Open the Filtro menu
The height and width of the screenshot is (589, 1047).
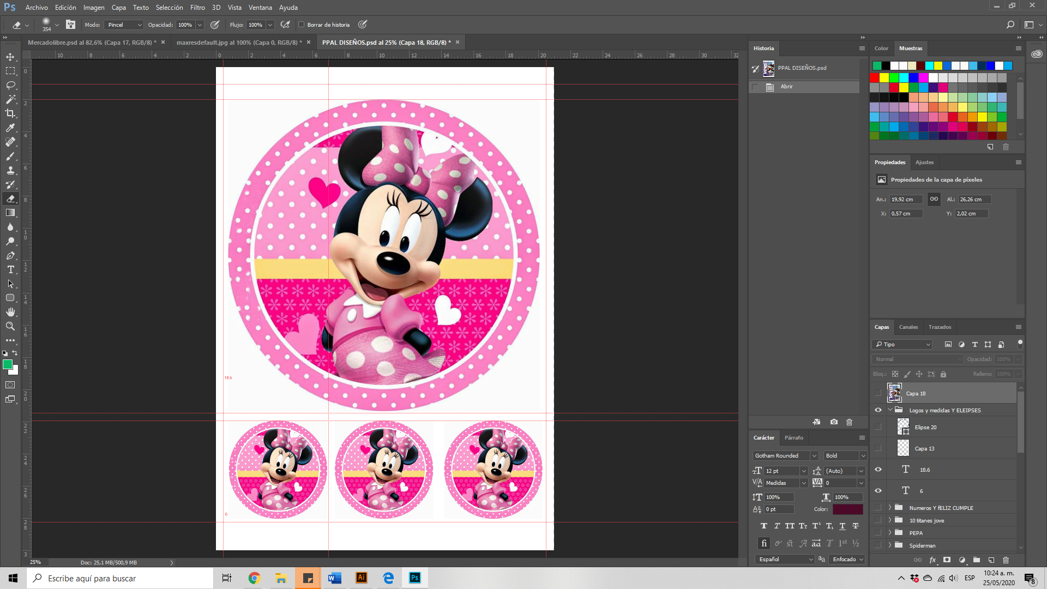197,8
